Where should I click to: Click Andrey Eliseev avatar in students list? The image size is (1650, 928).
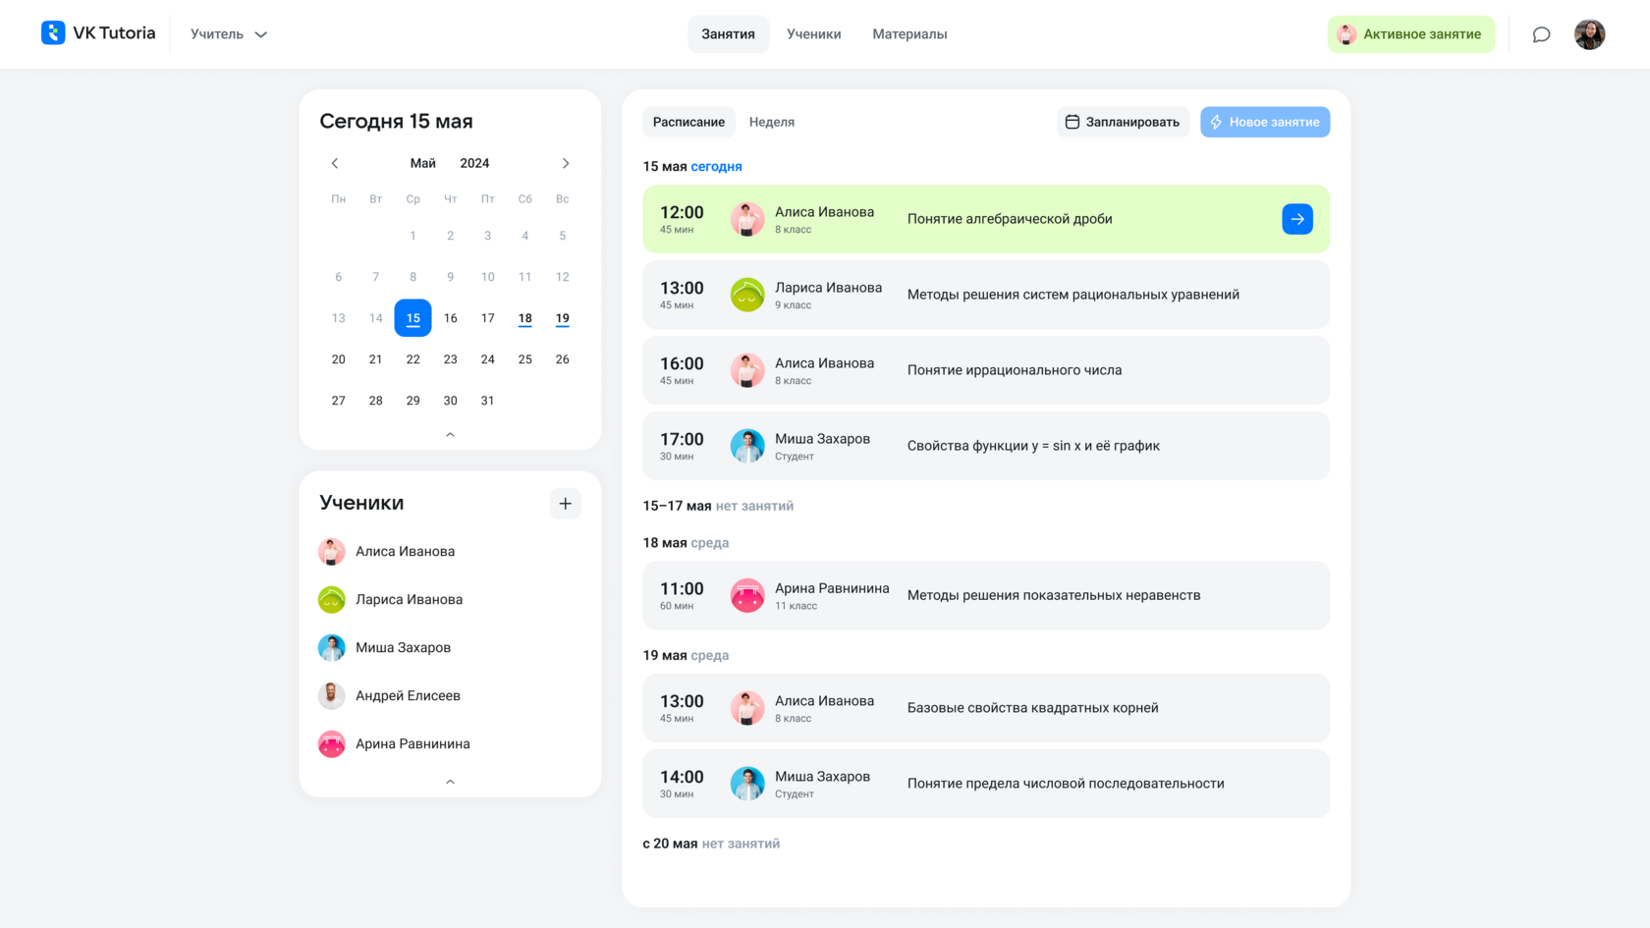[x=332, y=695]
